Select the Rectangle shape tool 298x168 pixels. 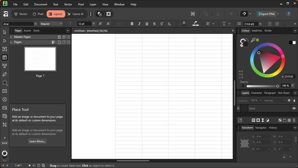(x=4, y=82)
